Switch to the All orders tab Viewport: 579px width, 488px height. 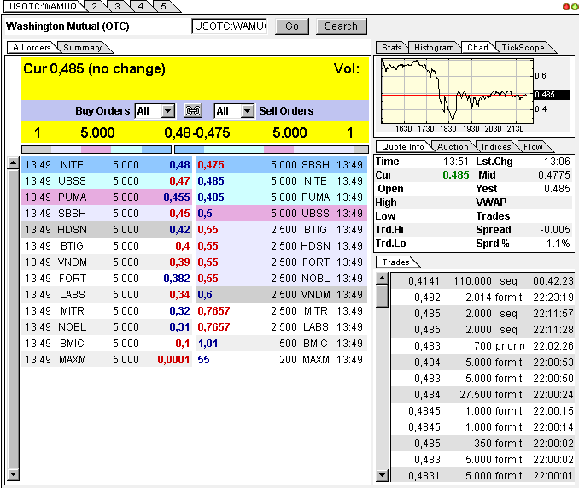click(x=32, y=48)
